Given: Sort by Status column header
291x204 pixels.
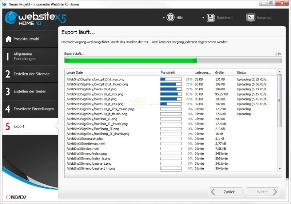Looking at the screenshot, I should click(254, 72).
